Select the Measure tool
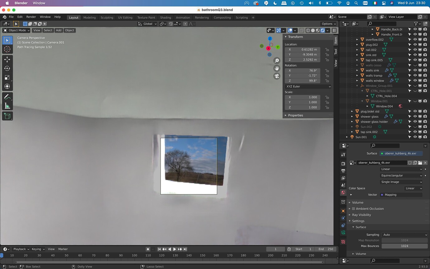The image size is (430, 269). 7,105
